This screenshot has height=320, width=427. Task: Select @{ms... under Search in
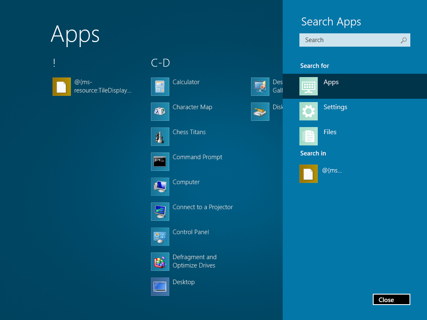(355, 174)
